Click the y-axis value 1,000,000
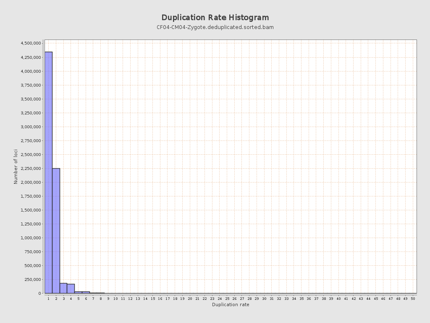This screenshot has width=430, height=323. pyautogui.click(x=31, y=238)
